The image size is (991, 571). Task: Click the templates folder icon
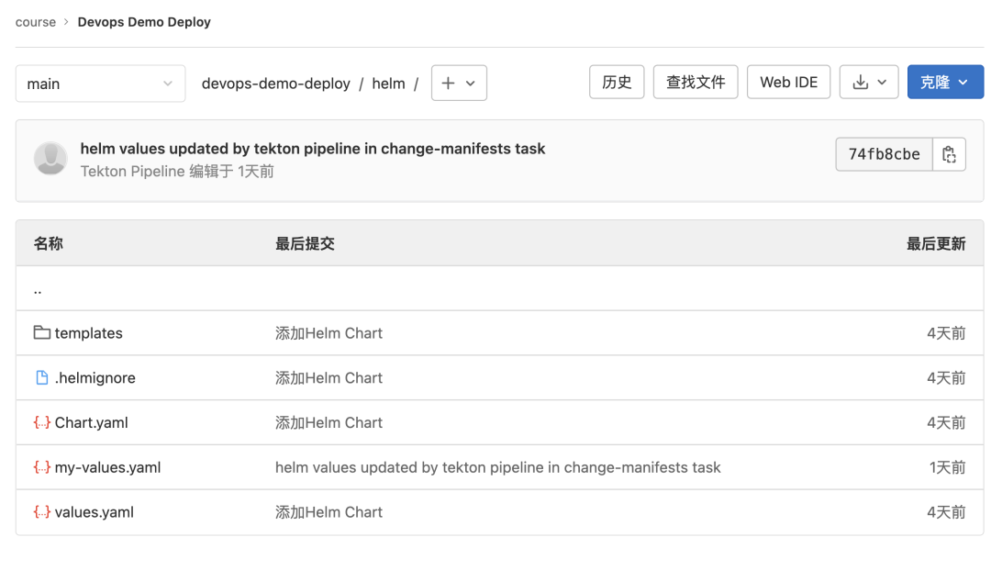(41, 332)
